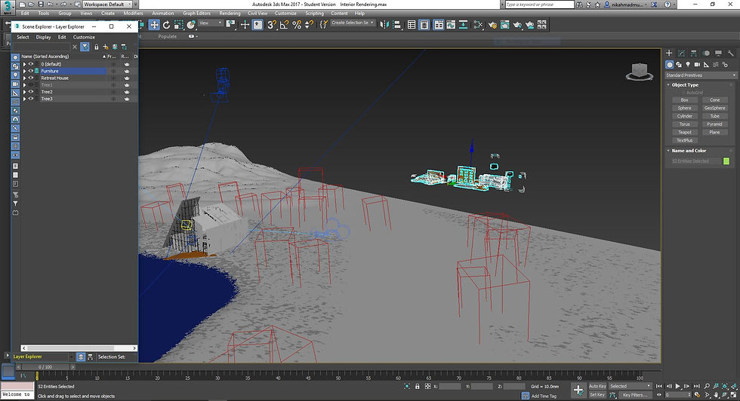Click the Pyramid primitive button
The height and width of the screenshot is (401, 740).
click(x=714, y=124)
